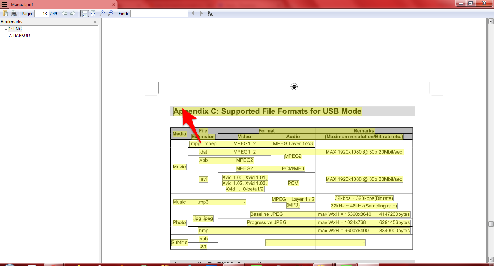This screenshot has height=266, width=494.
Task: Open the '2: BARKOD' bookmark
Action: pos(20,35)
